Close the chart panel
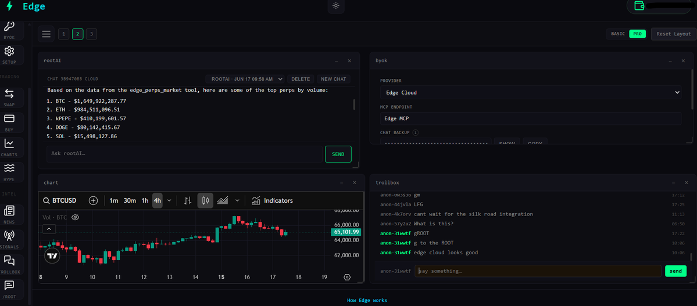The image size is (697, 306). tap(354, 182)
